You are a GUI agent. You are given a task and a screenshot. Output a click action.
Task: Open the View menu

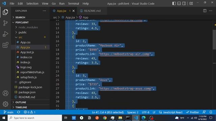45,4
